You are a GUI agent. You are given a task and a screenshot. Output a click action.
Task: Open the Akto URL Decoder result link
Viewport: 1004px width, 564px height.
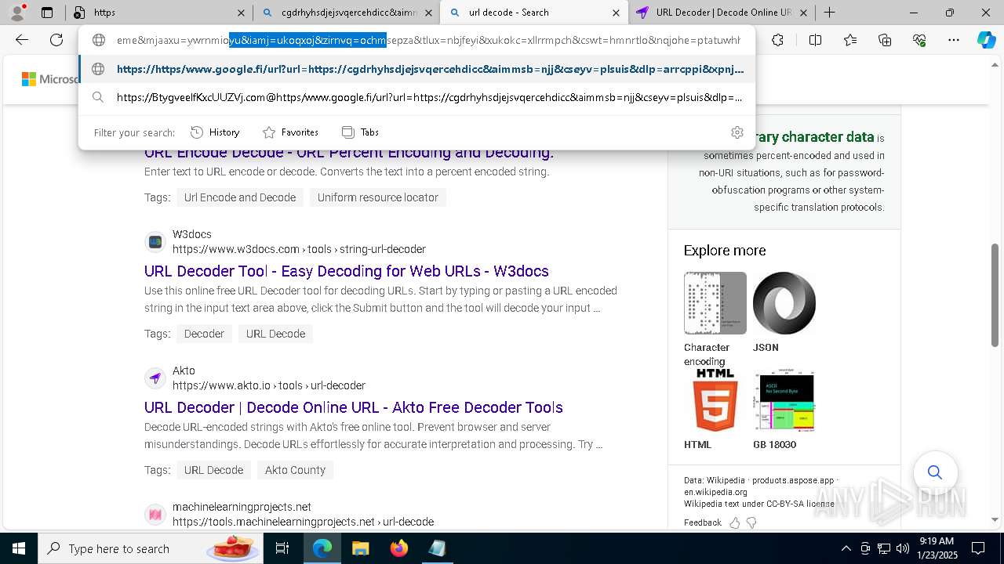point(354,407)
